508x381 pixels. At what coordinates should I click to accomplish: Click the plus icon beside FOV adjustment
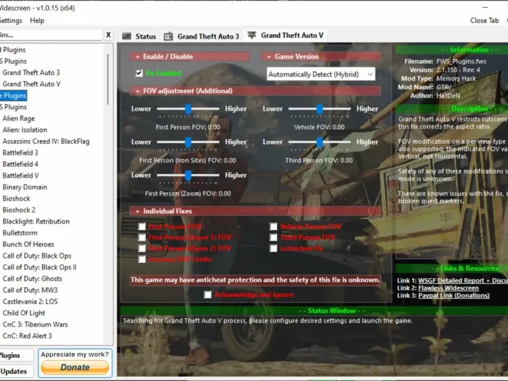click(x=137, y=91)
